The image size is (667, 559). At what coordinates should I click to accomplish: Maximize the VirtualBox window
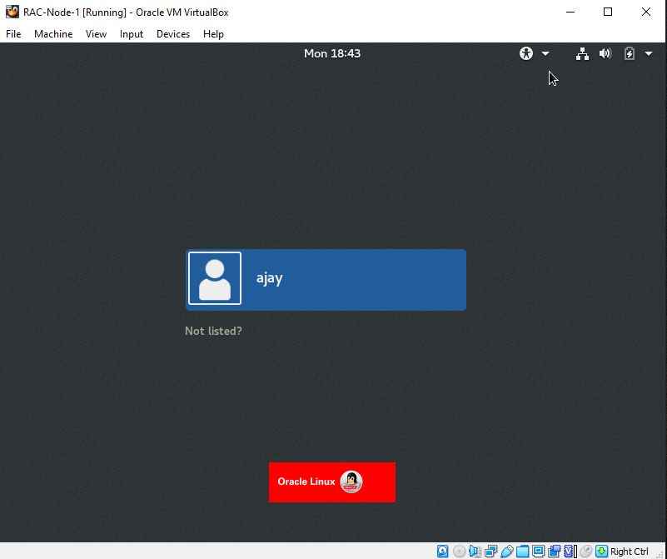pos(608,12)
